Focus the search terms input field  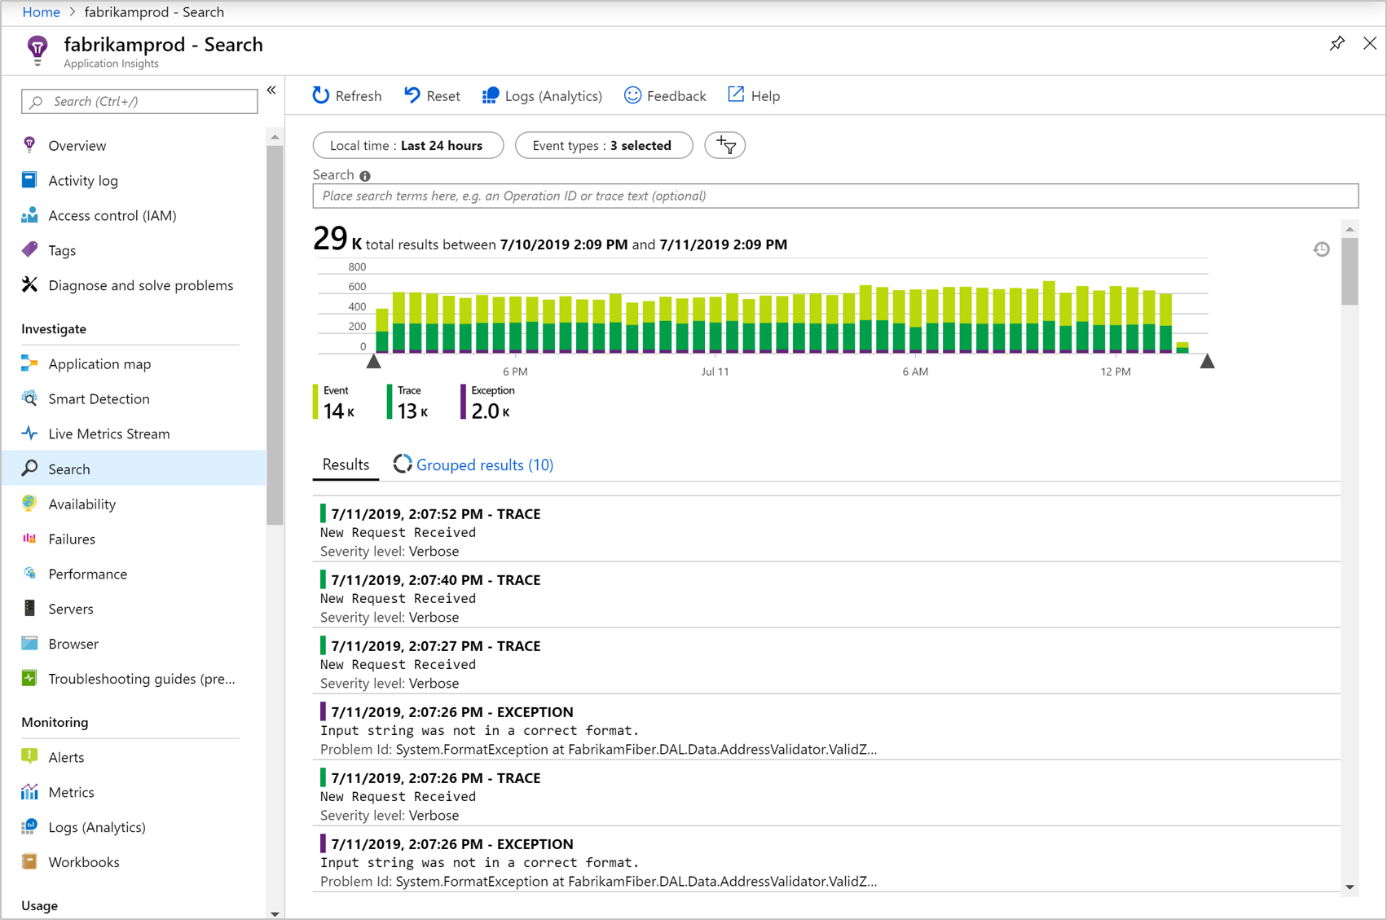click(x=834, y=196)
